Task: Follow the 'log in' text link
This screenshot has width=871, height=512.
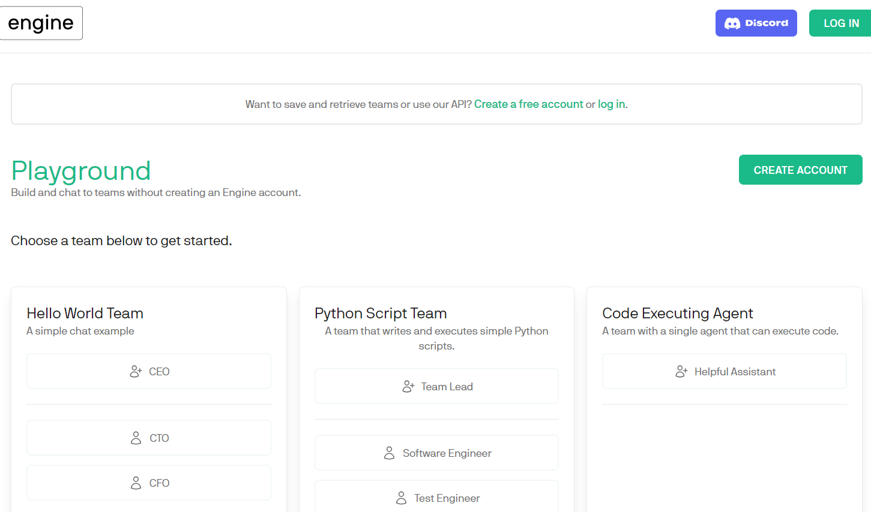Action: pos(611,104)
